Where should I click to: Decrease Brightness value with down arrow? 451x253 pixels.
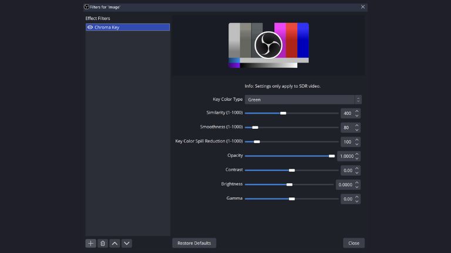point(356,187)
